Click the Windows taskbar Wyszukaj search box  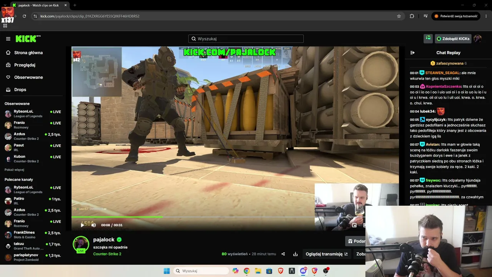click(x=201, y=271)
